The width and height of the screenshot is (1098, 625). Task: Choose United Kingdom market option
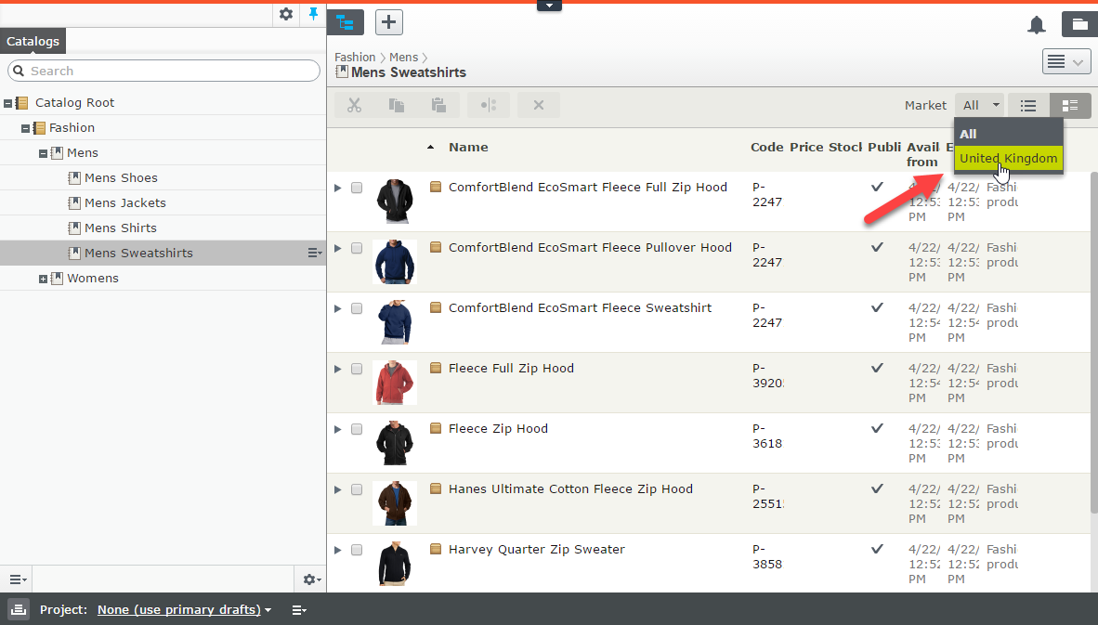(x=1008, y=159)
